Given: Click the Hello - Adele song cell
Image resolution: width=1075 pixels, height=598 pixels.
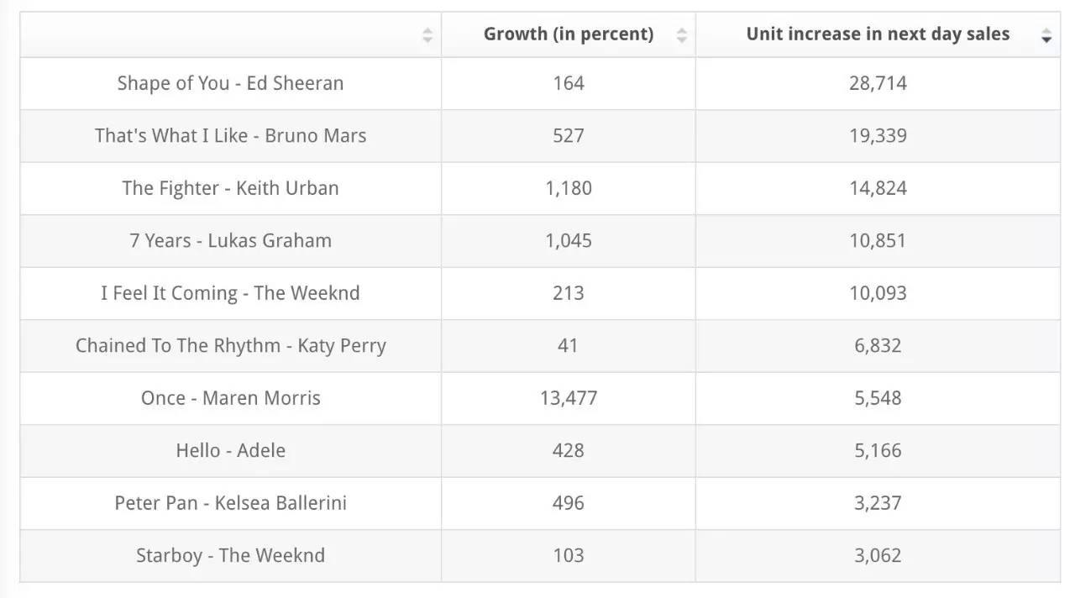Looking at the screenshot, I should point(230,451).
